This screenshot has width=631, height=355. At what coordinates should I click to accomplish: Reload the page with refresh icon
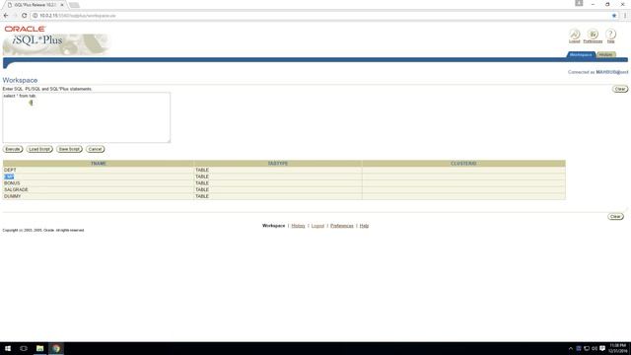click(x=24, y=16)
